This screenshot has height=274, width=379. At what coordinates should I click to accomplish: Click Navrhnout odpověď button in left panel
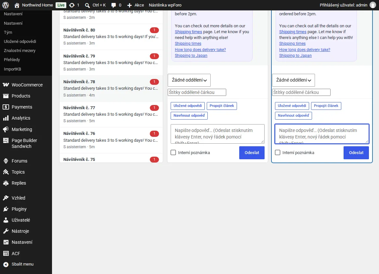click(189, 115)
